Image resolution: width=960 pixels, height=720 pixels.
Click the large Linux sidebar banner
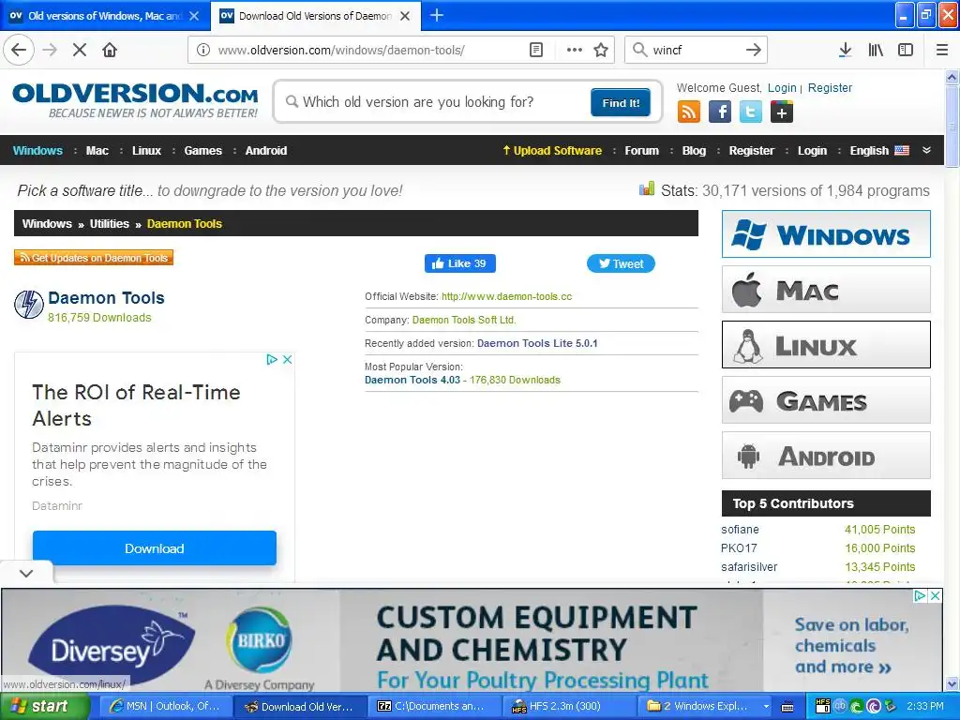tap(826, 345)
